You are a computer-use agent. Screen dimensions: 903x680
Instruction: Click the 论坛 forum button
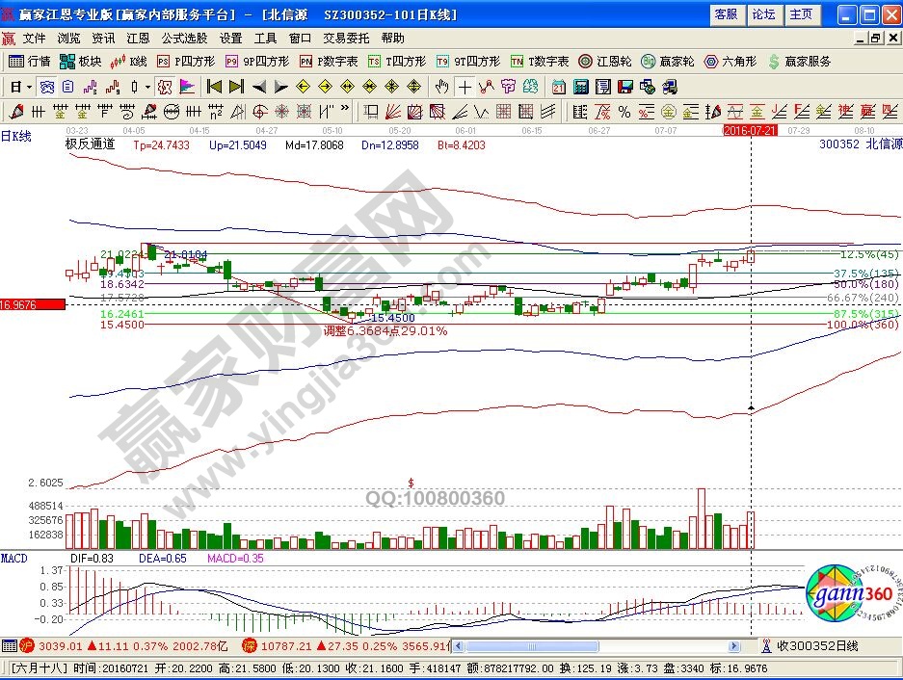coord(763,14)
